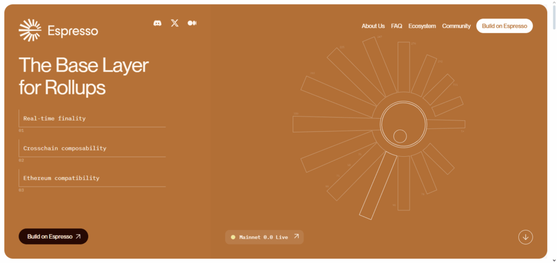Click the Espresso wordmark text

(x=73, y=31)
